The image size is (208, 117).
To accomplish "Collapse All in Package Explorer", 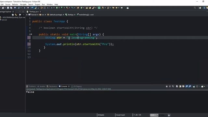I will click(x=13, y=15).
